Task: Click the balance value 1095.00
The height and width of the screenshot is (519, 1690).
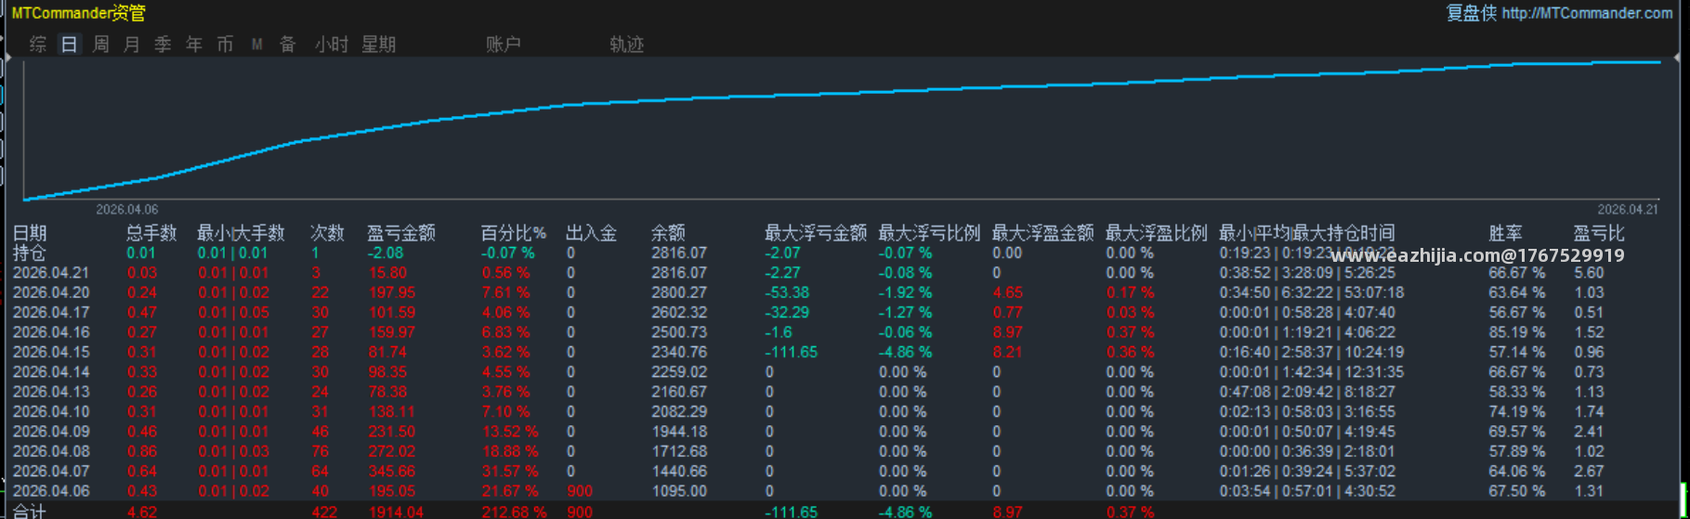Action: pos(679,491)
